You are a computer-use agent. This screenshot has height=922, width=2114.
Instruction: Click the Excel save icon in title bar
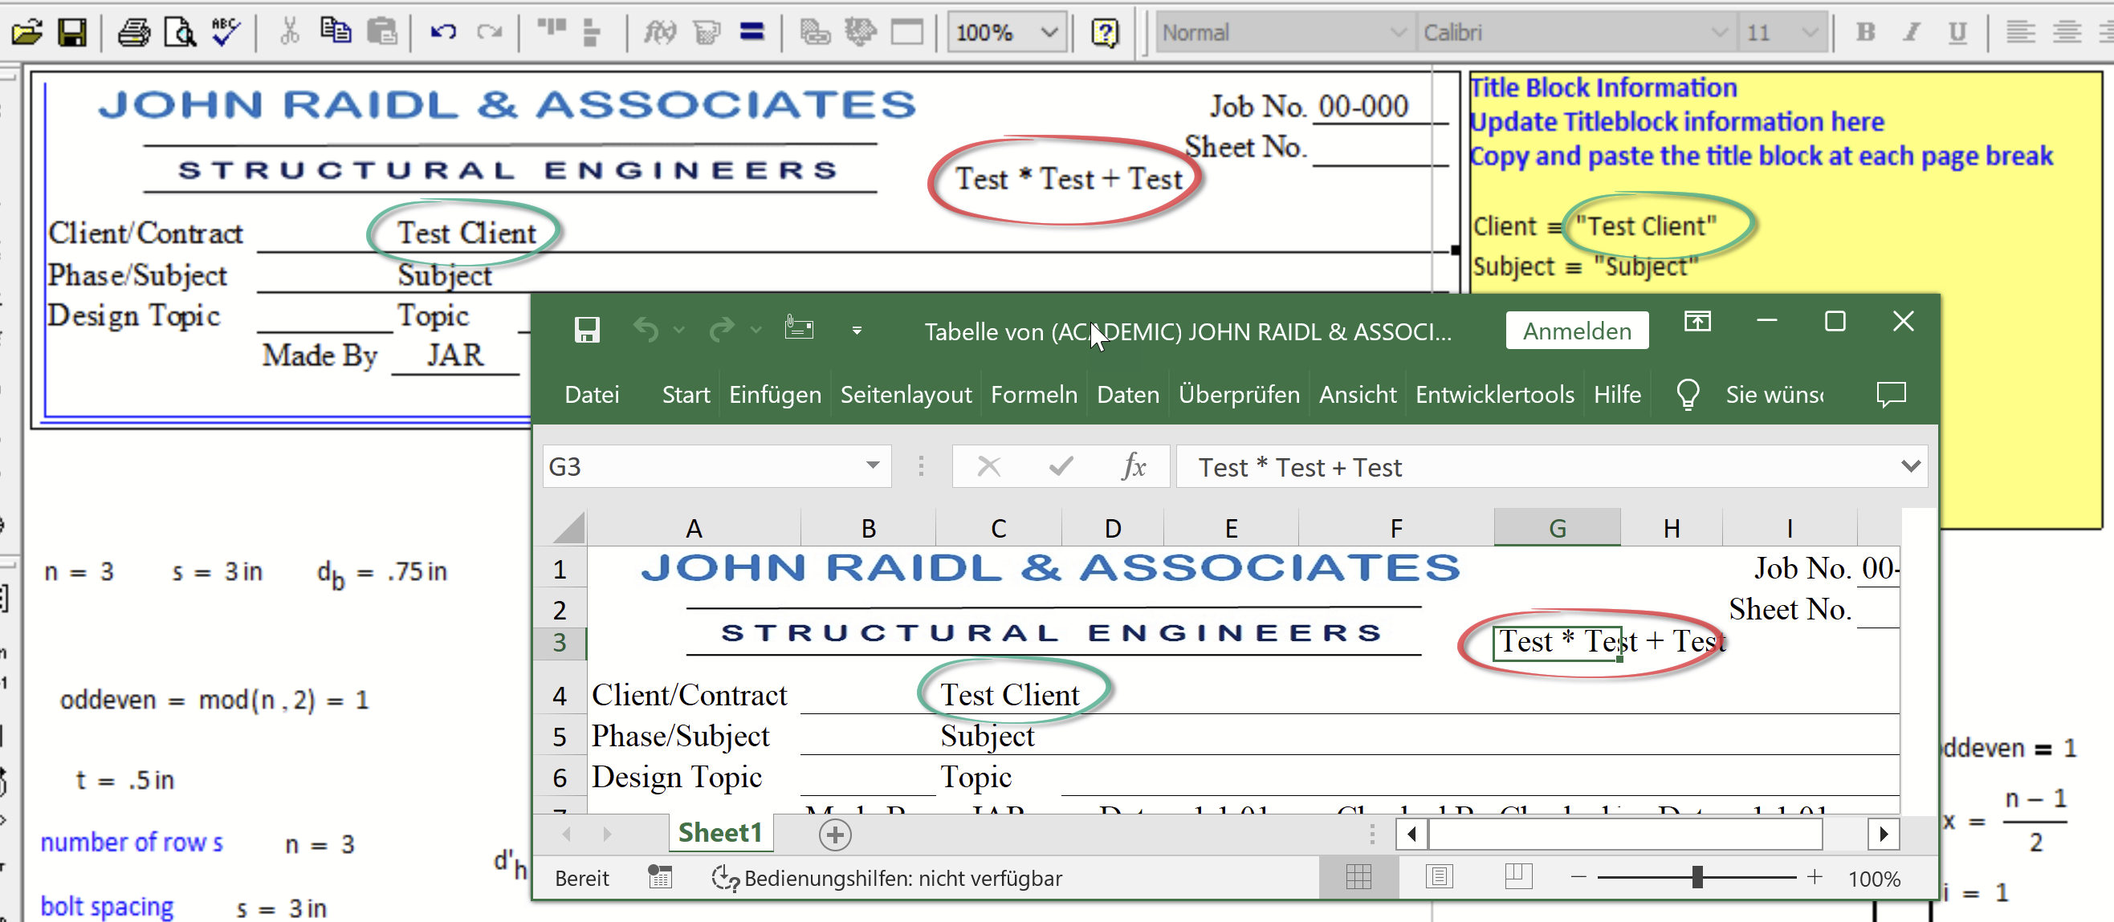tap(587, 330)
